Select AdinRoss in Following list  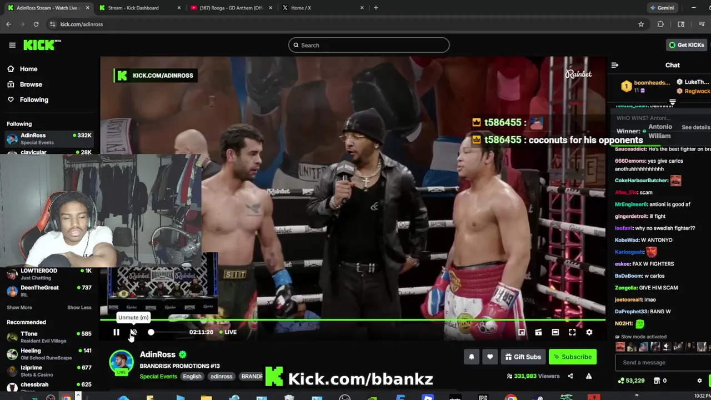point(49,138)
